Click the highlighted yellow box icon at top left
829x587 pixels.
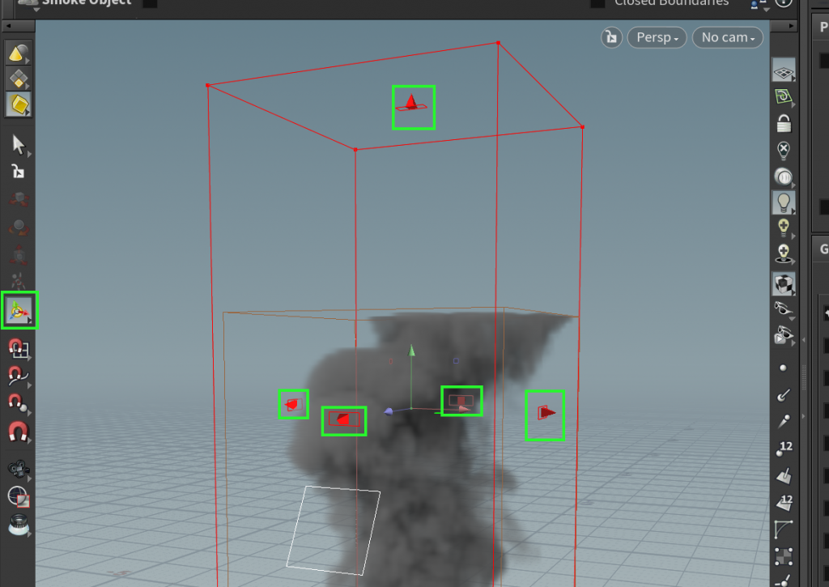point(18,104)
